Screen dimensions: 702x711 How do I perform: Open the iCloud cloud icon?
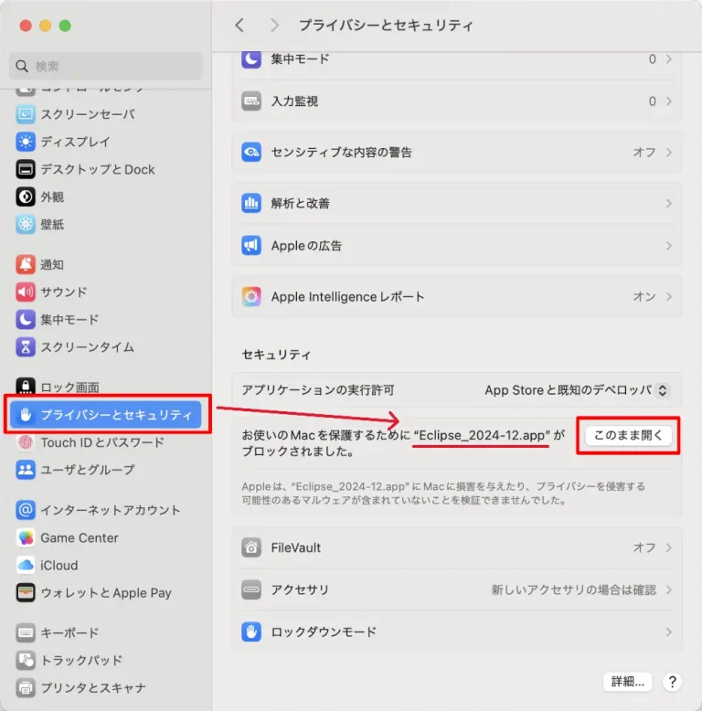coord(26,566)
